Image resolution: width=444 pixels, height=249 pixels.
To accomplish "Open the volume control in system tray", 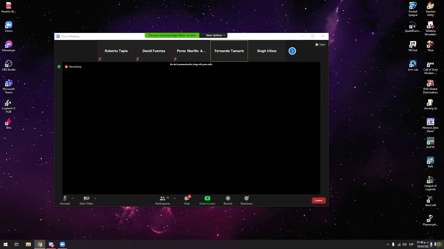I will point(404,245).
